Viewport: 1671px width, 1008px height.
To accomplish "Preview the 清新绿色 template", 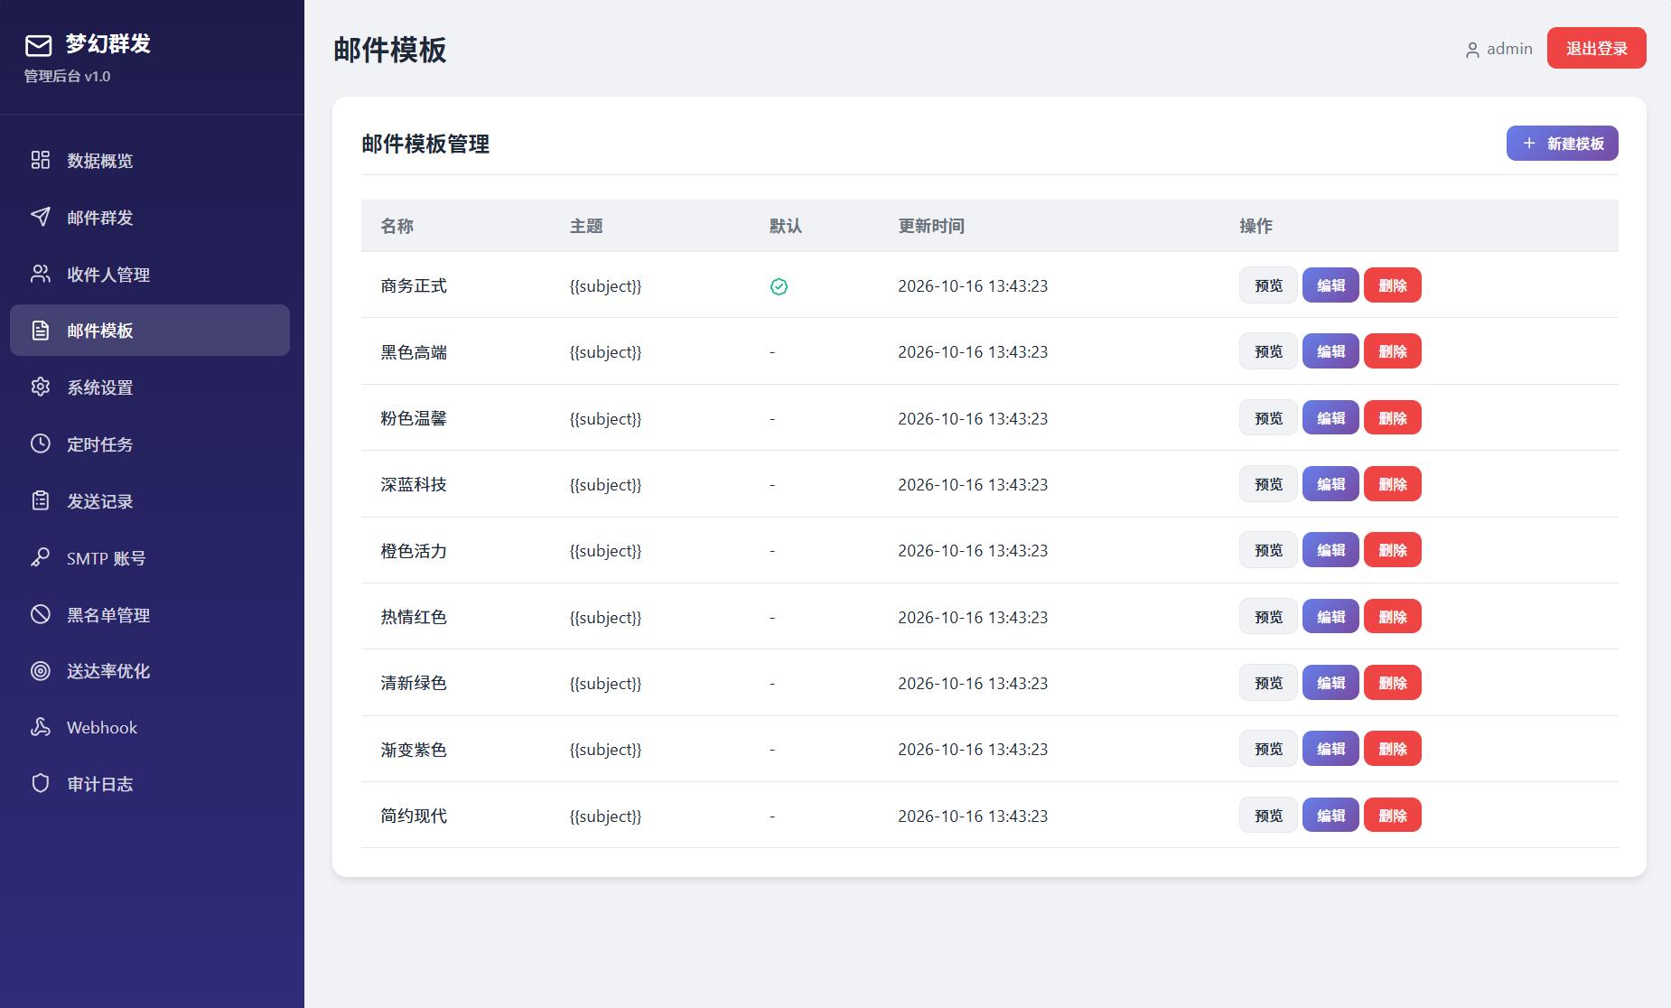I will pyautogui.click(x=1268, y=683).
